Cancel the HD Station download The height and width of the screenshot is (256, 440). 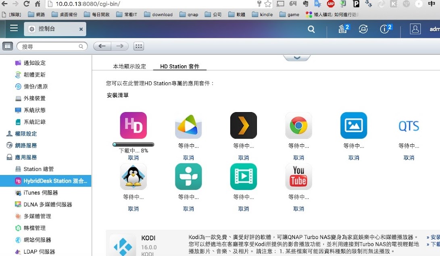click(x=133, y=158)
